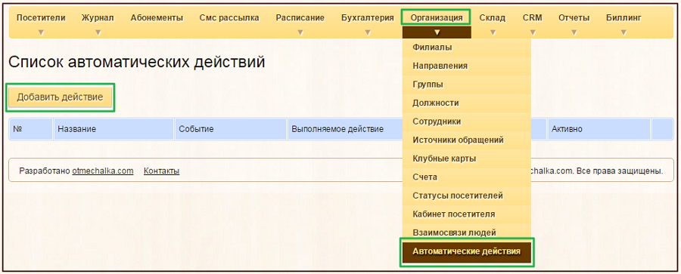Viewport: 681px width, 274px height.
Task: Expand the arrow under Биллинг
Action: tap(623, 32)
